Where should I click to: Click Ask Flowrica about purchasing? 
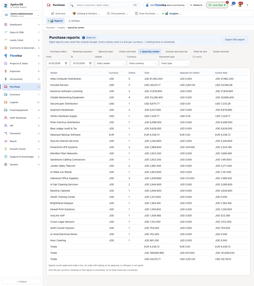point(165,5)
